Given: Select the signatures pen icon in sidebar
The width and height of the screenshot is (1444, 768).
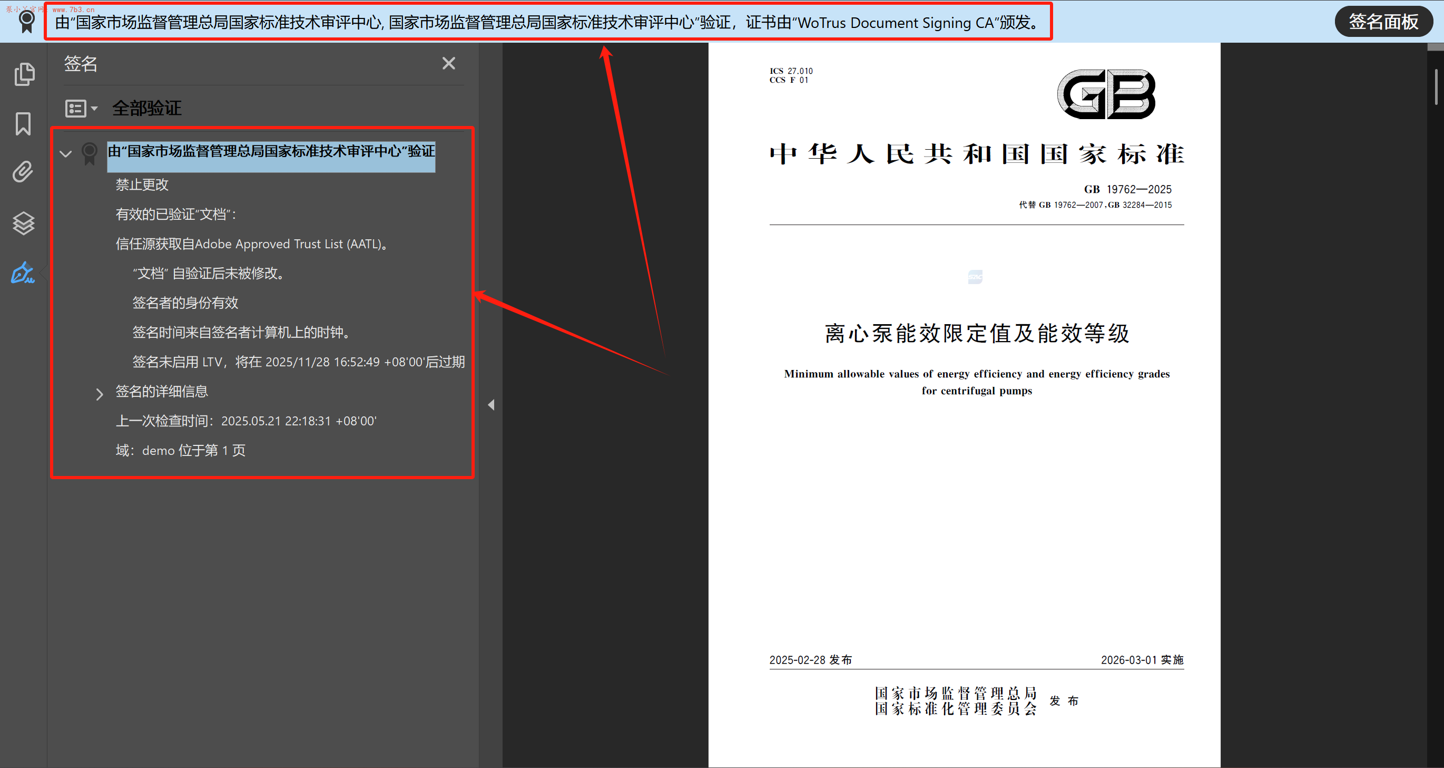Looking at the screenshot, I should coord(23,273).
